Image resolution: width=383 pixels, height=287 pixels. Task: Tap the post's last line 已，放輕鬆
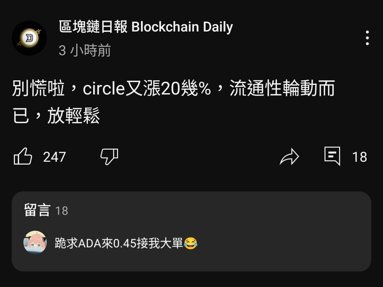pos(56,116)
